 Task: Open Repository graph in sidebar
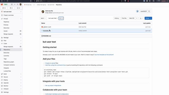tap(11, 62)
